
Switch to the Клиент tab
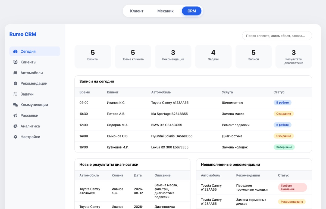click(137, 11)
